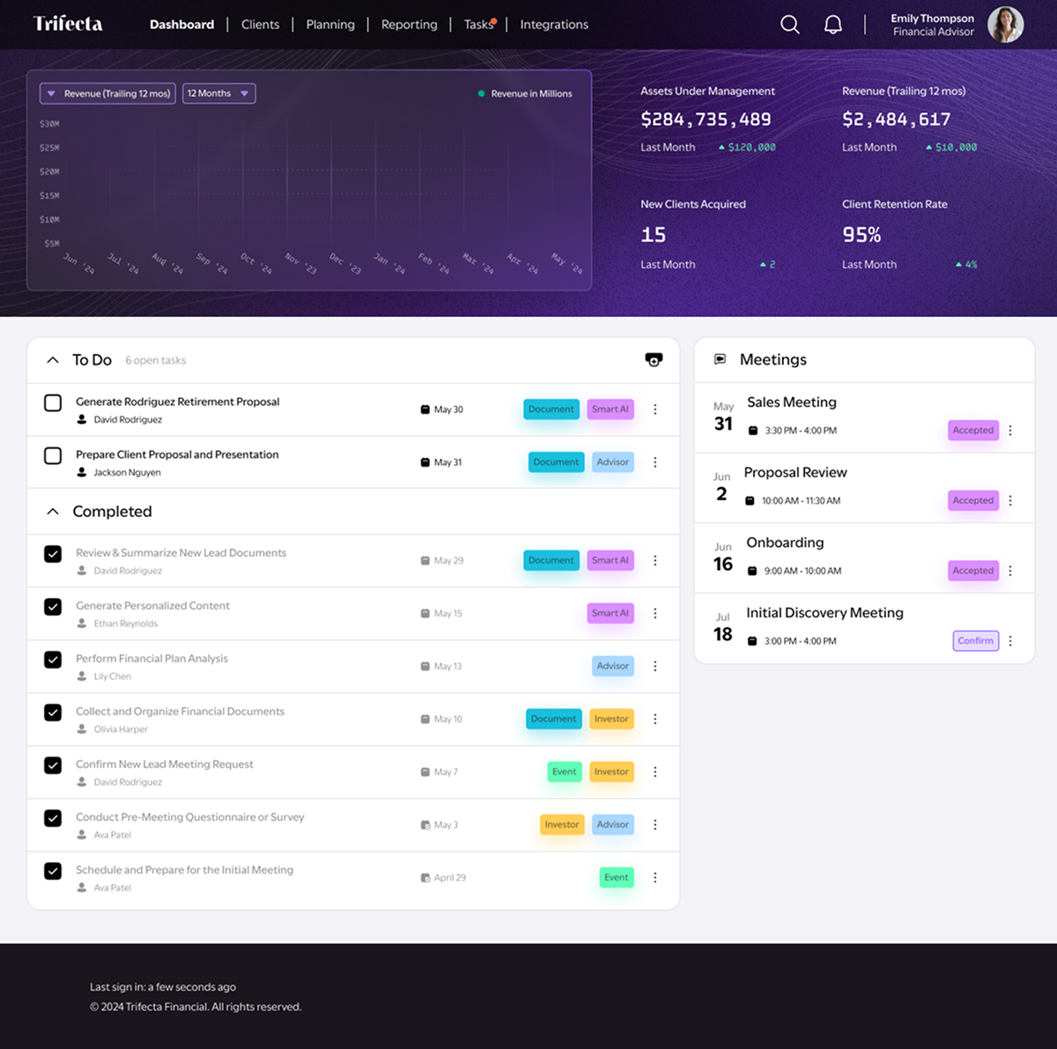Open the Tasks tab

(x=479, y=25)
